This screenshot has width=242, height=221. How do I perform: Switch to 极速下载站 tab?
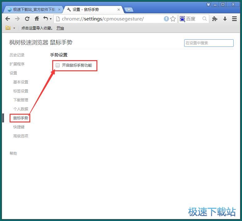click(x=33, y=10)
